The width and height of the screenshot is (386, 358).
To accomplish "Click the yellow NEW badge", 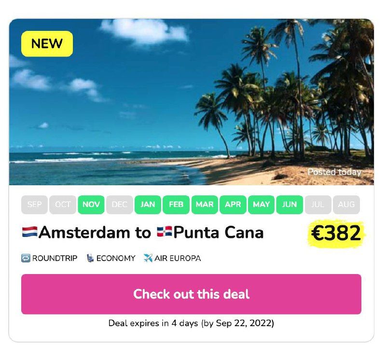I will click(47, 44).
